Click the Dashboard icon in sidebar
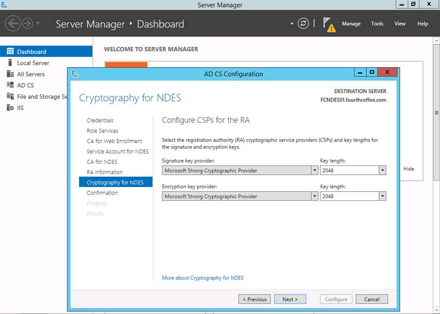 tap(10, 52)
